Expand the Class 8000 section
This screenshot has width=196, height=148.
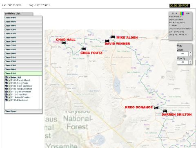coord(23,70)
